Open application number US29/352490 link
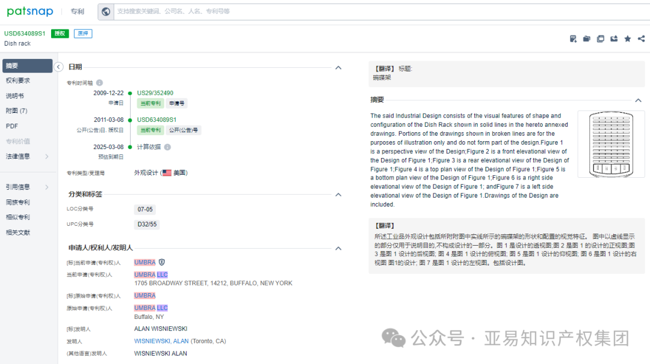 click(155, 93)
